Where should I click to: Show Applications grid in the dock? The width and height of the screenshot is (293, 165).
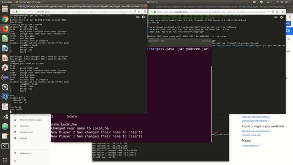[5, 160]
